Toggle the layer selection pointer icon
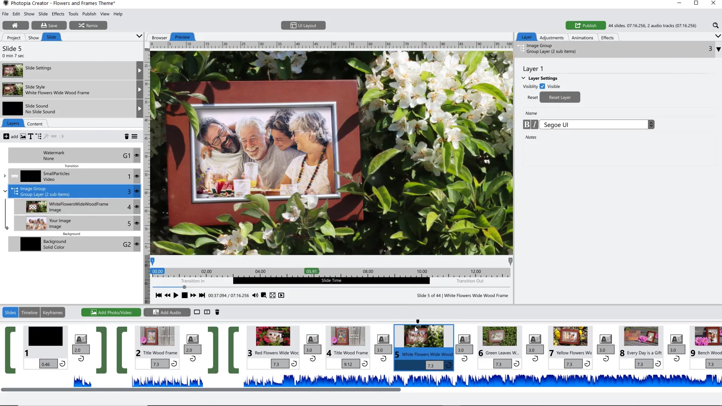The image size is (722, 406). pos(264,295)
